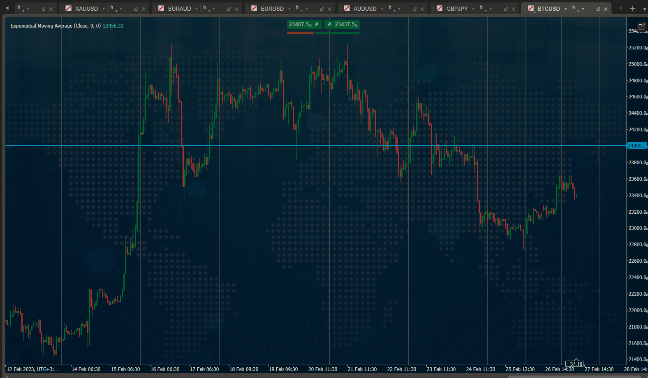Select the Exponential Moving Average indicator label
Screen dimensions: 648x378
coord(56,26)
